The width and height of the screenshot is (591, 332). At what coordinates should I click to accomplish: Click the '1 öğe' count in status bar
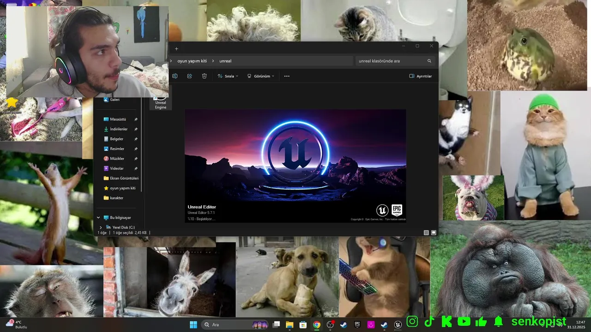[x=102, y=233]
